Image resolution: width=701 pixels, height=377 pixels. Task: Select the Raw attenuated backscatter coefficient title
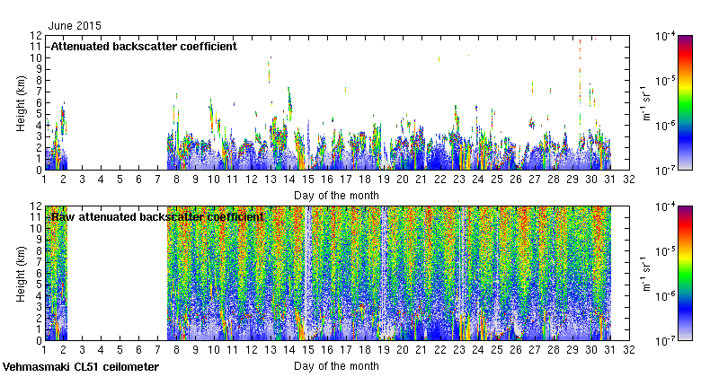click(x=156, y=217)
